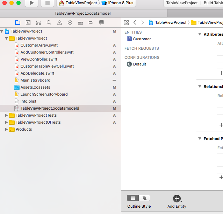Switch to hierarchical outline style toggle
Viewport: 223px width, 214px height.
coord(144,198)
